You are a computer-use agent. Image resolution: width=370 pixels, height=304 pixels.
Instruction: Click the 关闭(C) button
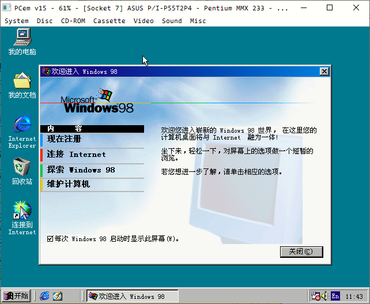[301, 252]
